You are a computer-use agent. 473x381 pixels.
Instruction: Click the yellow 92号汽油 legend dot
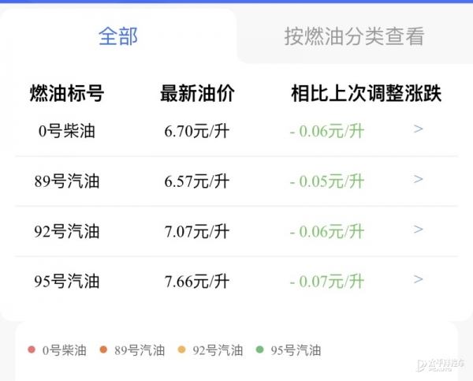click(181, 350)
